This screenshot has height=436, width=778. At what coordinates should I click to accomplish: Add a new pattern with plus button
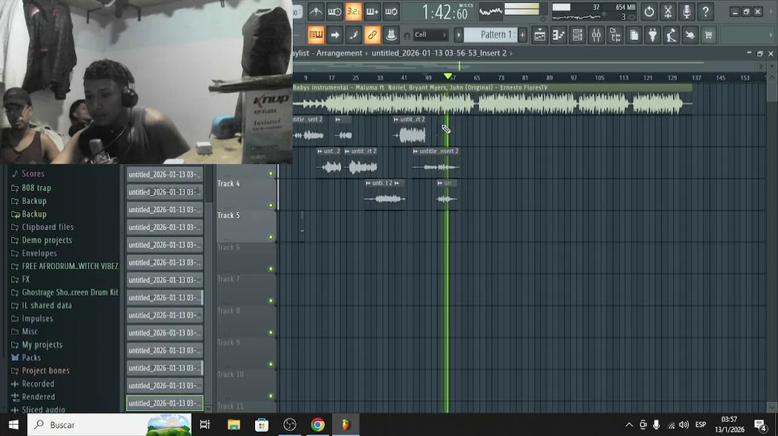[x=522, y=35]
